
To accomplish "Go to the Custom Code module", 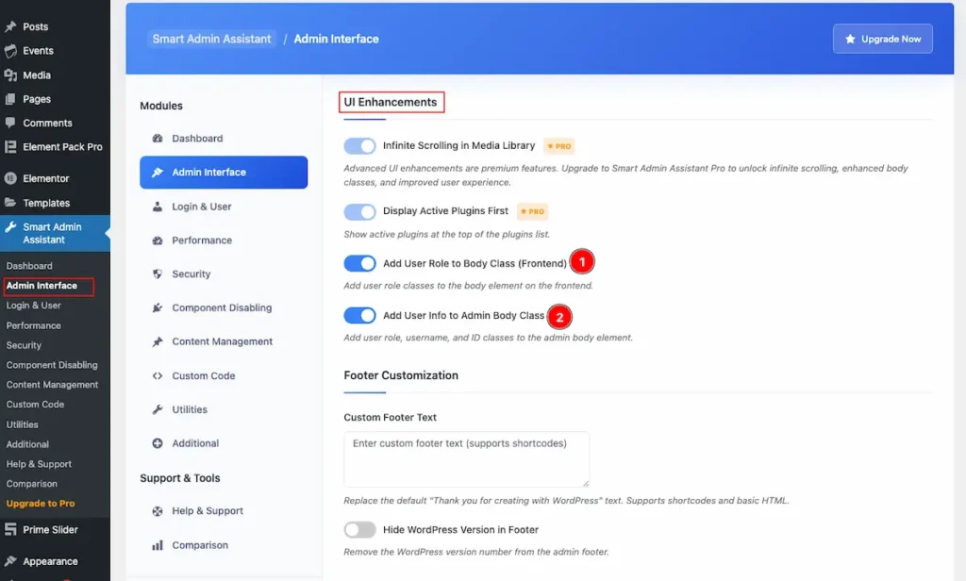I will 224,375.
